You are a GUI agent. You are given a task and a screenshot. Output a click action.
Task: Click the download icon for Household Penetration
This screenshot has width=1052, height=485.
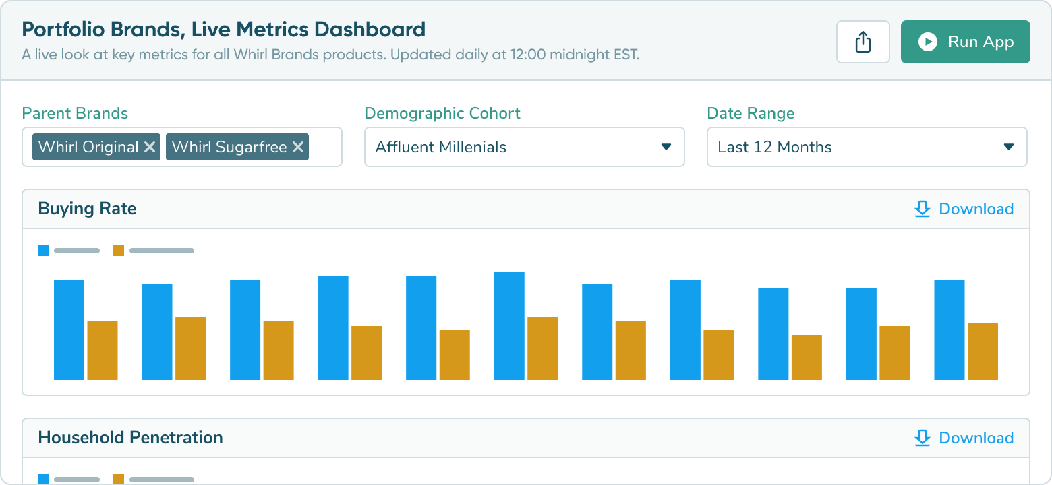(x=922, y=438)
